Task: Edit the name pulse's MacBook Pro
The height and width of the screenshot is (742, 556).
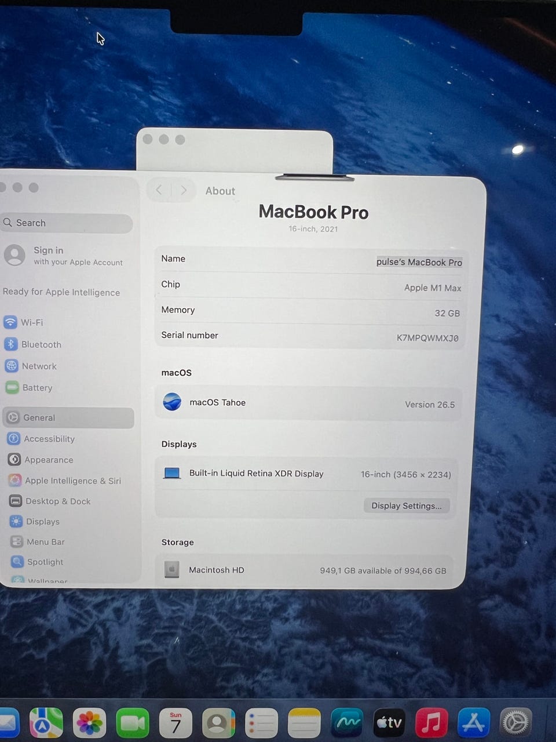Action: (x=419, y=262)
